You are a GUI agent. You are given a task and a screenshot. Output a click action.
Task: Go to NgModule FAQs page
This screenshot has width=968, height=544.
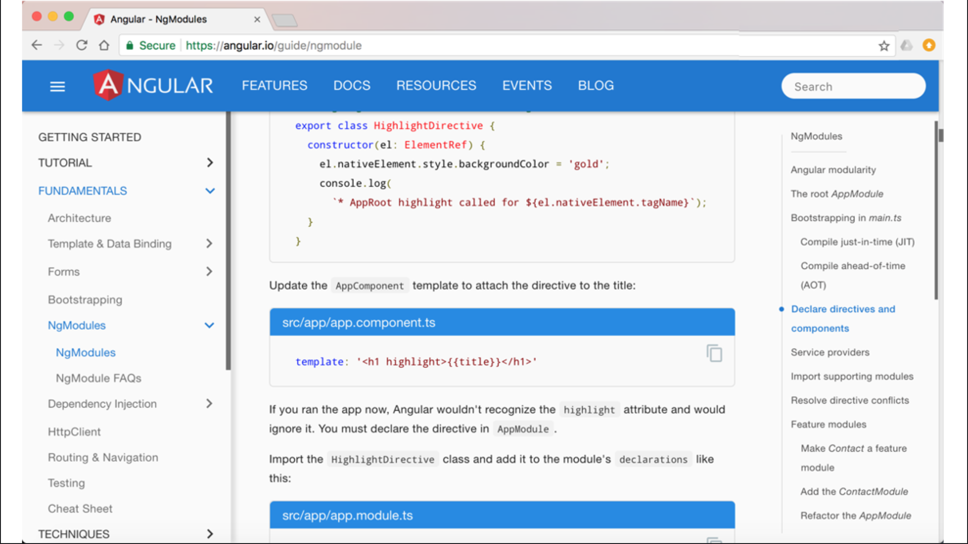98,378
